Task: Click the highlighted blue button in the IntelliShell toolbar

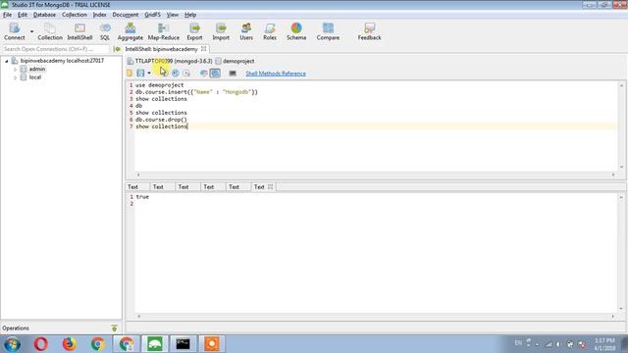Action: coord(215,74)
